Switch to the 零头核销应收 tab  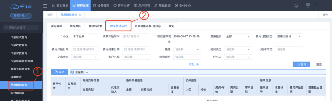[x=118, y=26]
